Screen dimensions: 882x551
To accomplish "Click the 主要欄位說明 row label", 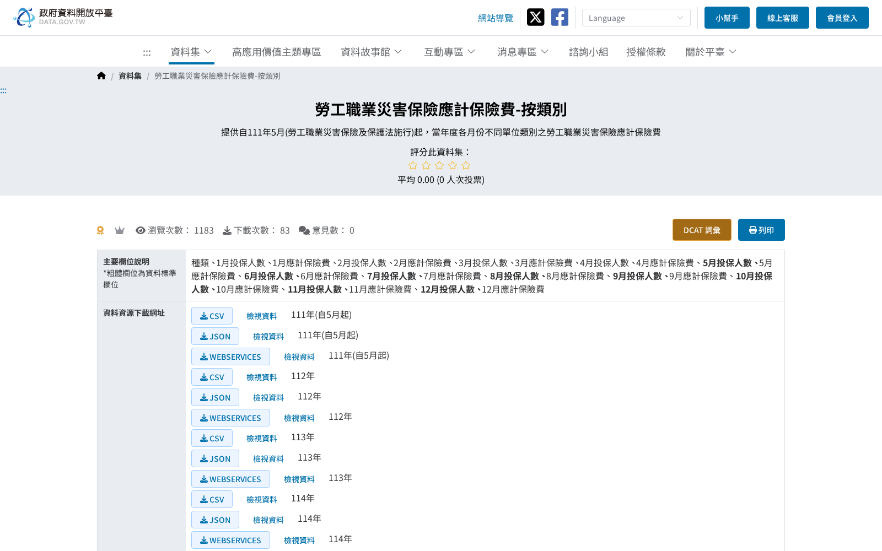I will point(126,262).
